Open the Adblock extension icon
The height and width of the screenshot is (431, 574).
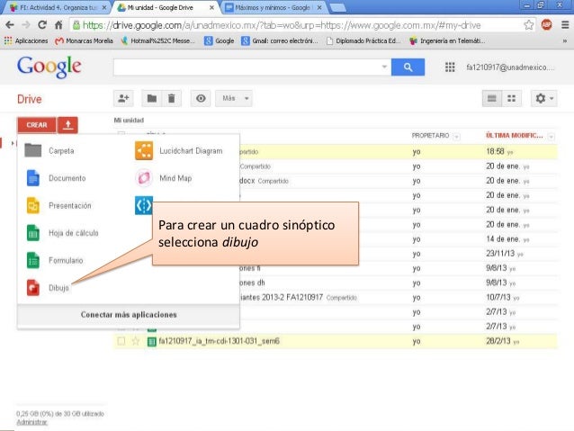[546, 25]
